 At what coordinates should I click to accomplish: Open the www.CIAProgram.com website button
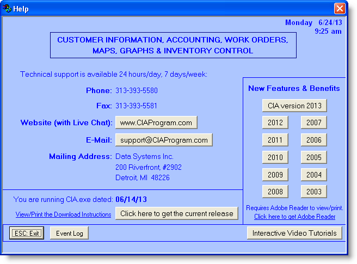pyautogui.click(x=156, y=122)
